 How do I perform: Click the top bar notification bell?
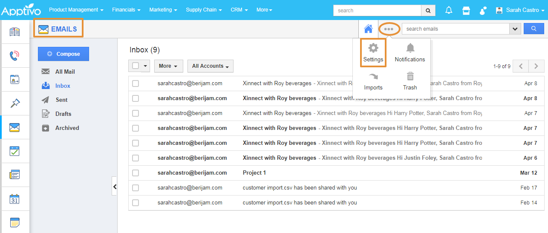click(x=449, y=10)
